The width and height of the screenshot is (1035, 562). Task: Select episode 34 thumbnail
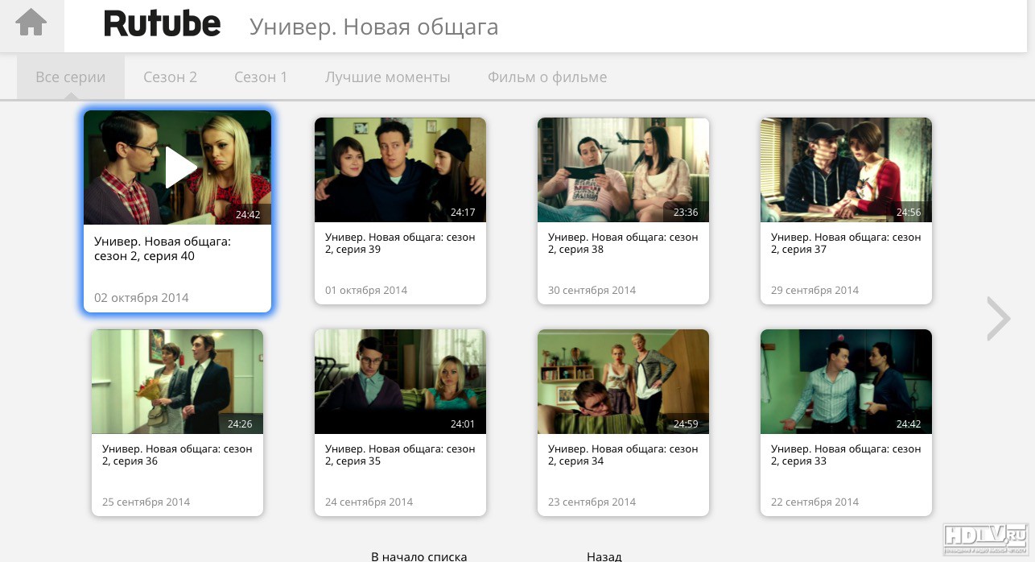tap(623, 382)
